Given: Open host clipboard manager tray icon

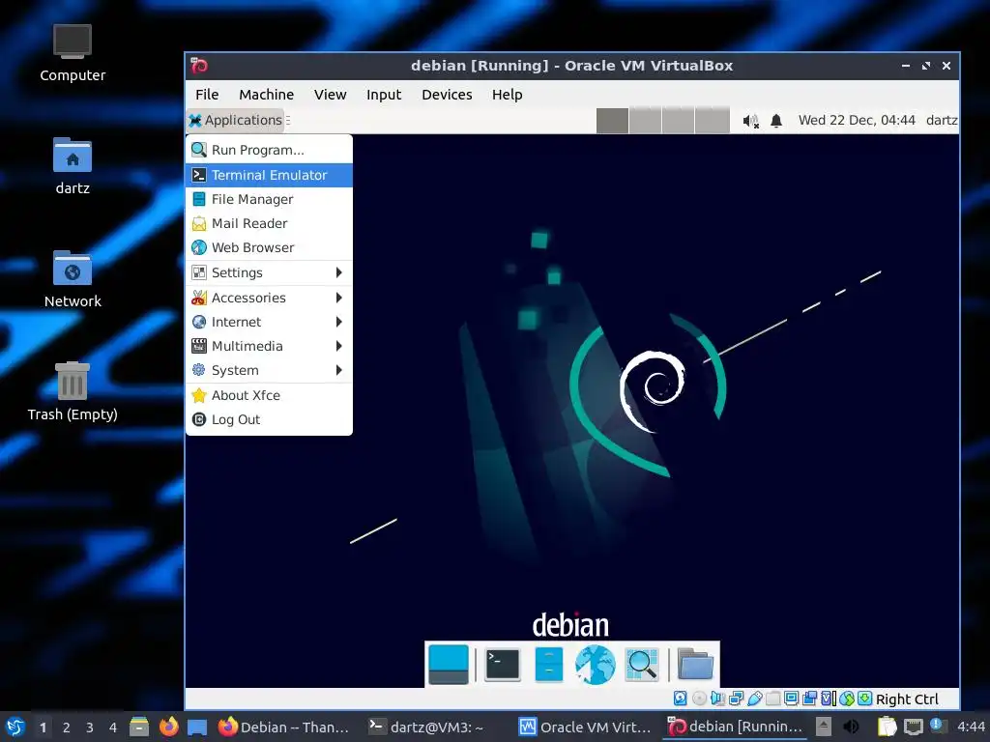Looking at the screenshot, I should [887, 727].
